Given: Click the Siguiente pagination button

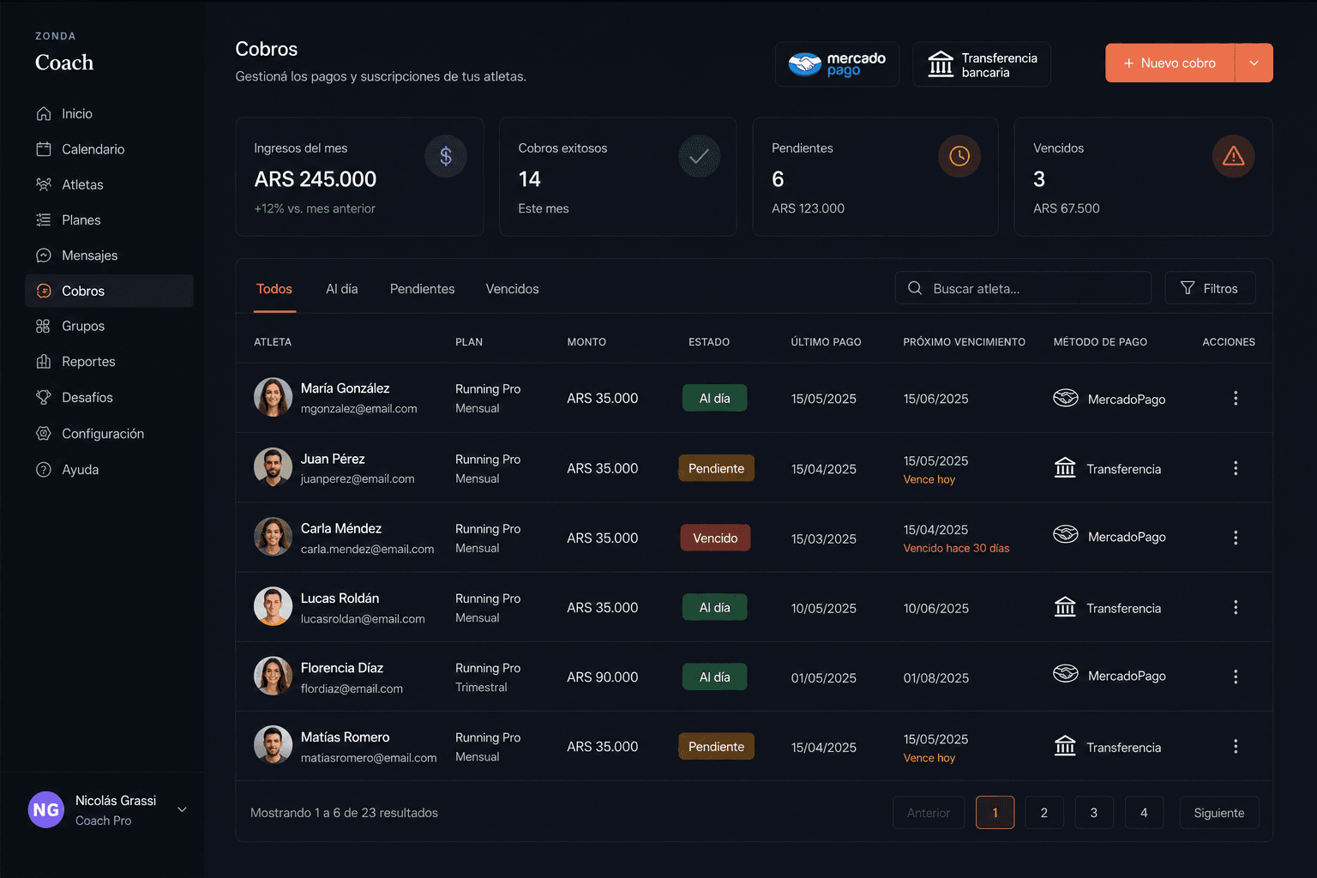Looking at the screenshot, I should (x=1219, y=813).
